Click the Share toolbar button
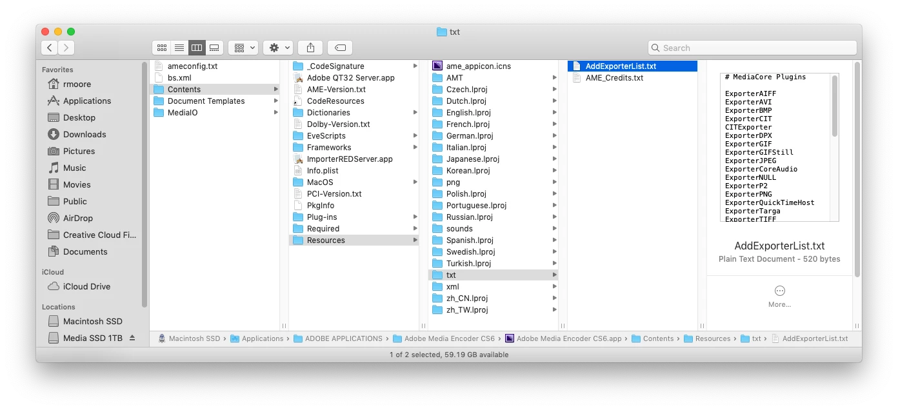898x410 pixels. tap(310, 48)
